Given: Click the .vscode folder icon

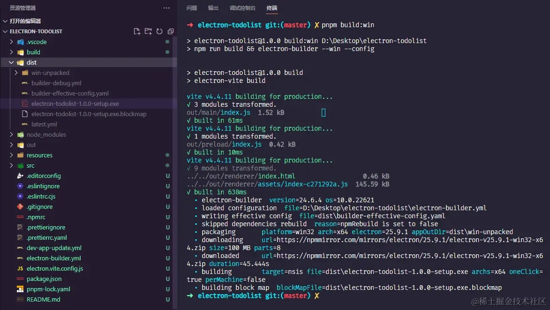Looking at the screenshot, I should 20,42.
